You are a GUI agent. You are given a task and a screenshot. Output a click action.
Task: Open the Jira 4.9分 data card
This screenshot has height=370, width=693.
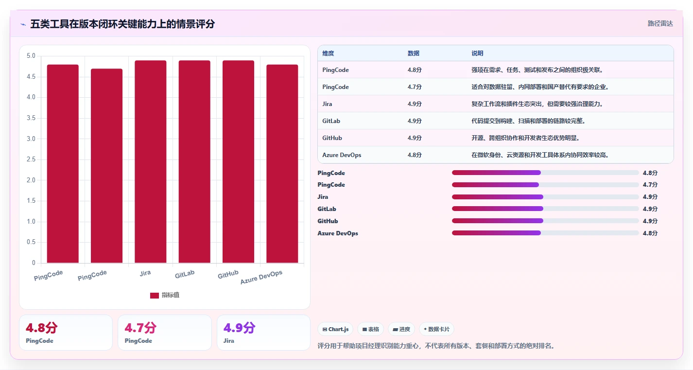[x=263, y=333]
